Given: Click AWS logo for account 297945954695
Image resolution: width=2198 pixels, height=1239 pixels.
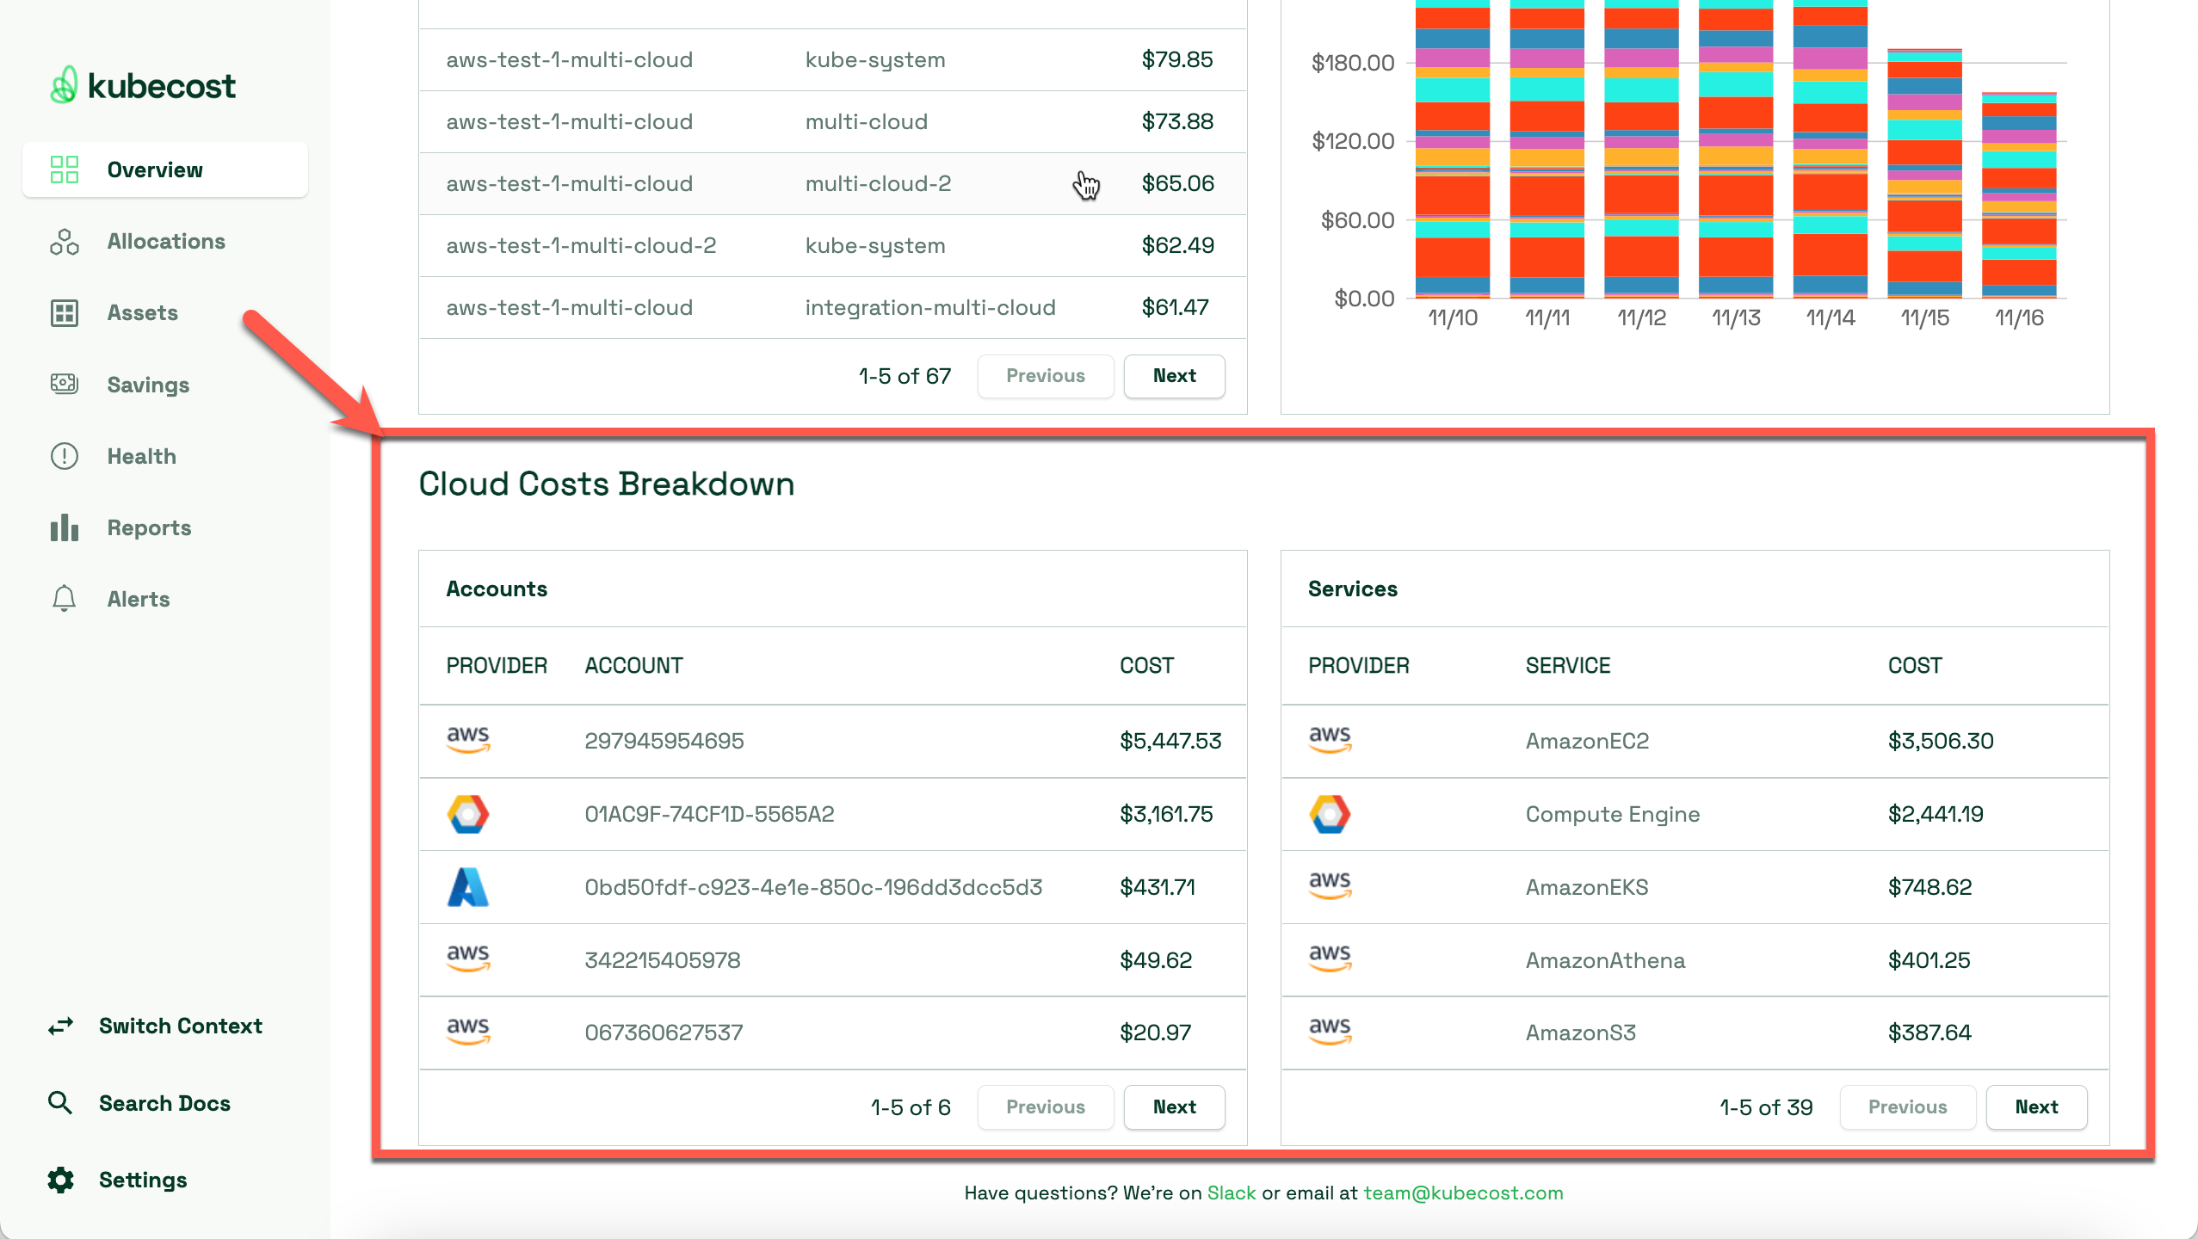Looking at the screenshot, I should 468,740.
